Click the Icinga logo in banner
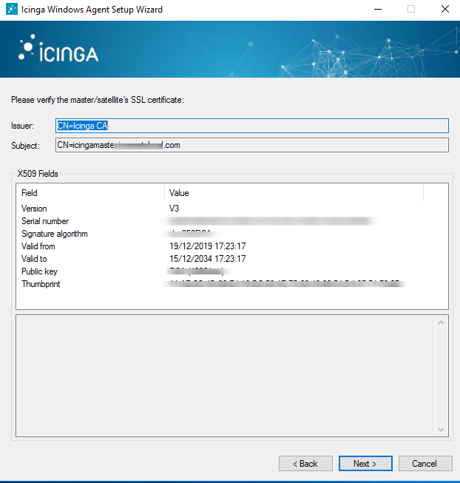 [x=58, y=49]
